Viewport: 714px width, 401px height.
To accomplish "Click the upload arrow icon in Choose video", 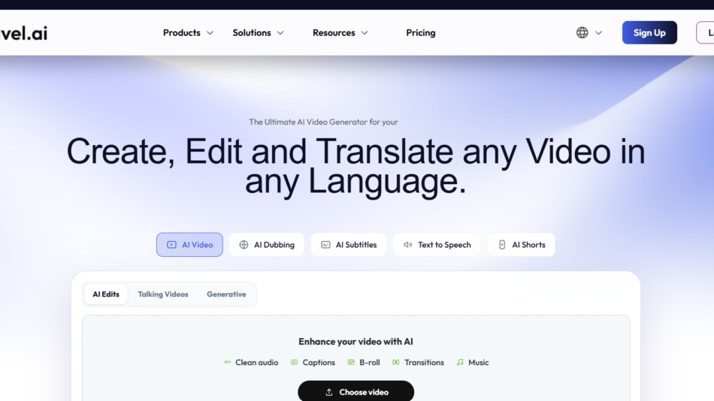I will 328,392.
